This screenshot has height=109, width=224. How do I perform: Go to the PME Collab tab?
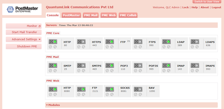[128, 15]
